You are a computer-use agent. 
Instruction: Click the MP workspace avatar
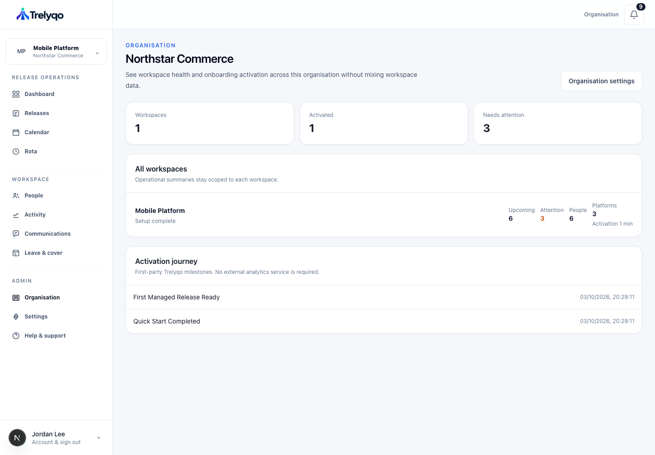click(21, 51)
